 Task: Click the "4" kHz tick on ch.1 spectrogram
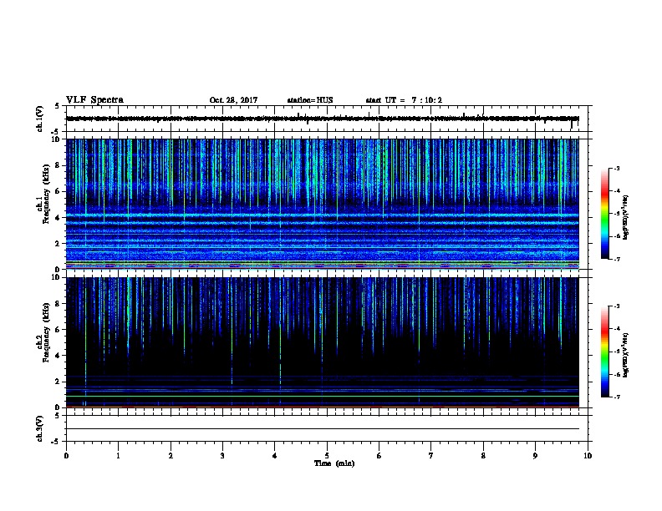tap(59, 218)
